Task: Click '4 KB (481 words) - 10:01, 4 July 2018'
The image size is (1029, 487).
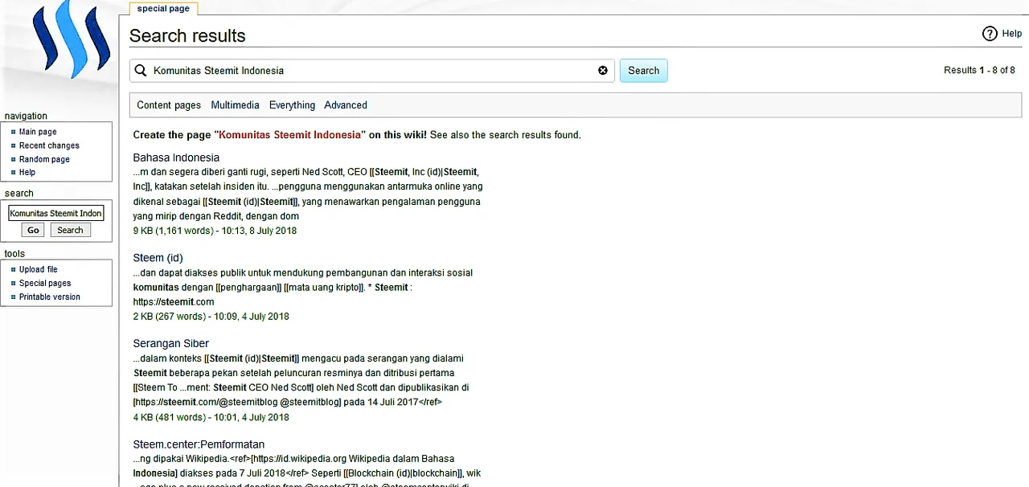Action: (211, 417)
